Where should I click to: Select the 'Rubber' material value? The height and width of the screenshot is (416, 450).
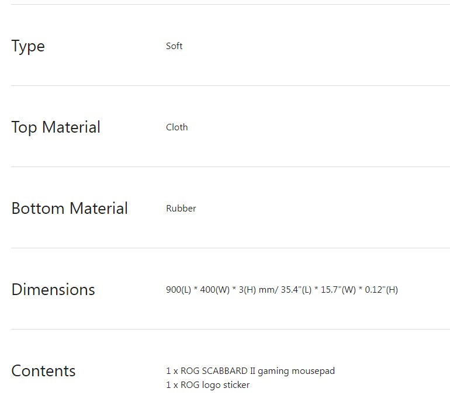coord(181,209)
